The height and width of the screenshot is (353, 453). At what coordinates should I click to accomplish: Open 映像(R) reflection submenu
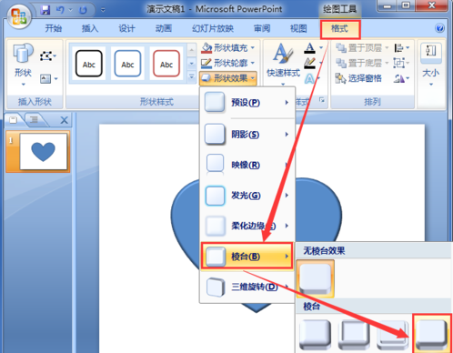tap(247, 165)
